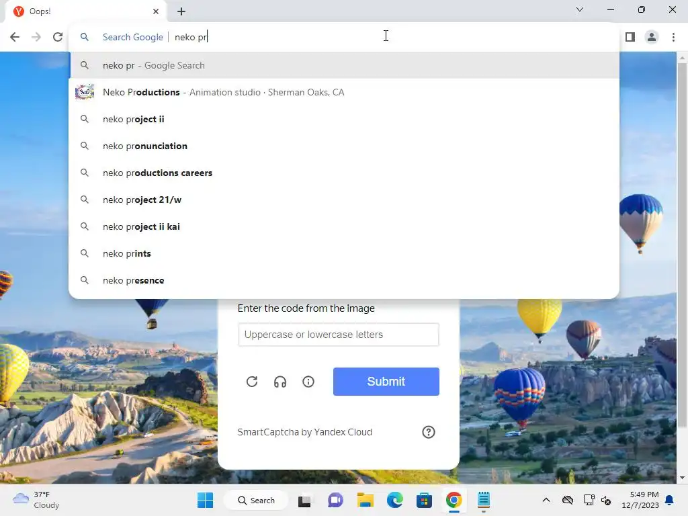Open the browser side panel icon
The image size is (688, 516).
click(630, 37)
